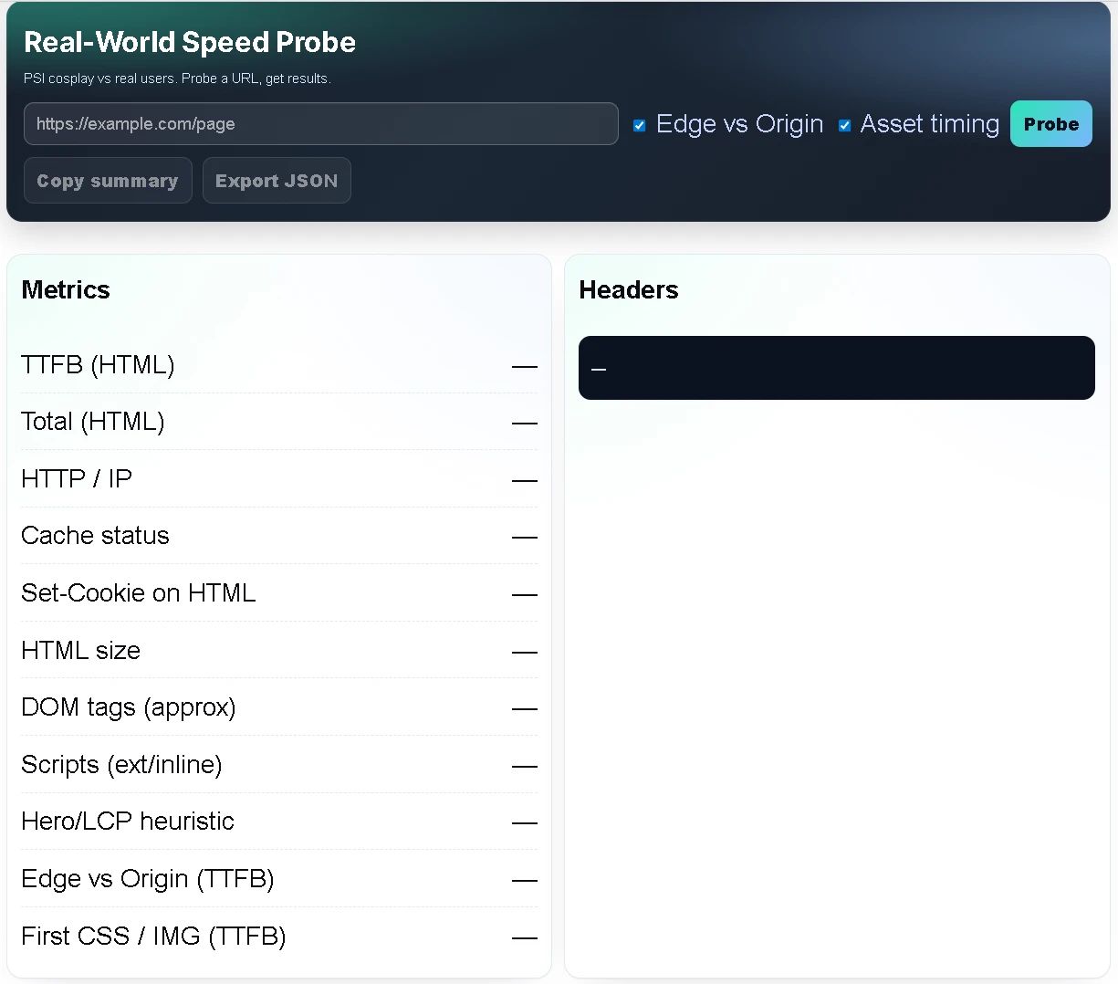Viewport: 1118px width, 984px height.
Task: Click the URL input field
Action: tap(320, 123)
